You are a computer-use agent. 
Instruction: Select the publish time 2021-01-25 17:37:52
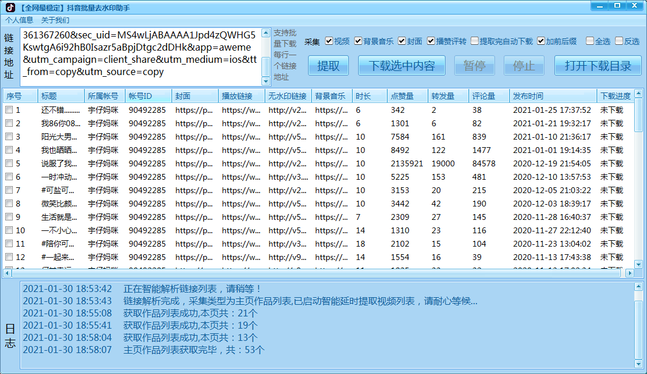552,110
